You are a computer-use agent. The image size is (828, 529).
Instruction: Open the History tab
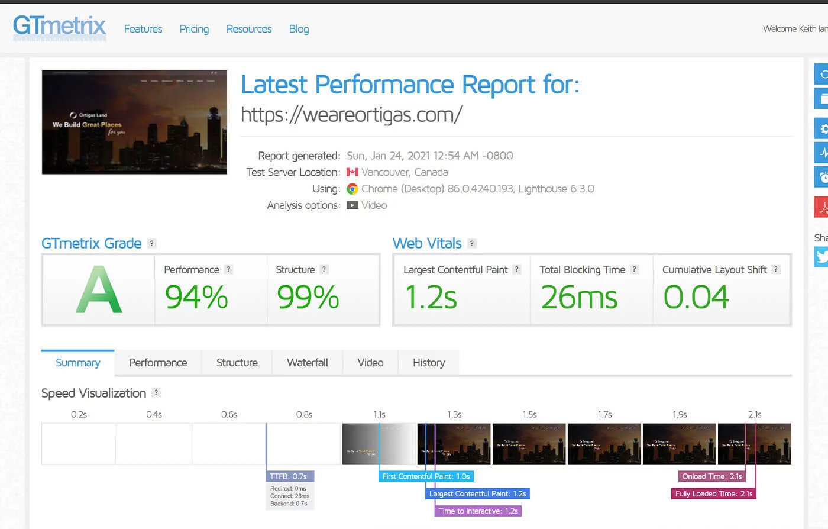coord(429,363)
